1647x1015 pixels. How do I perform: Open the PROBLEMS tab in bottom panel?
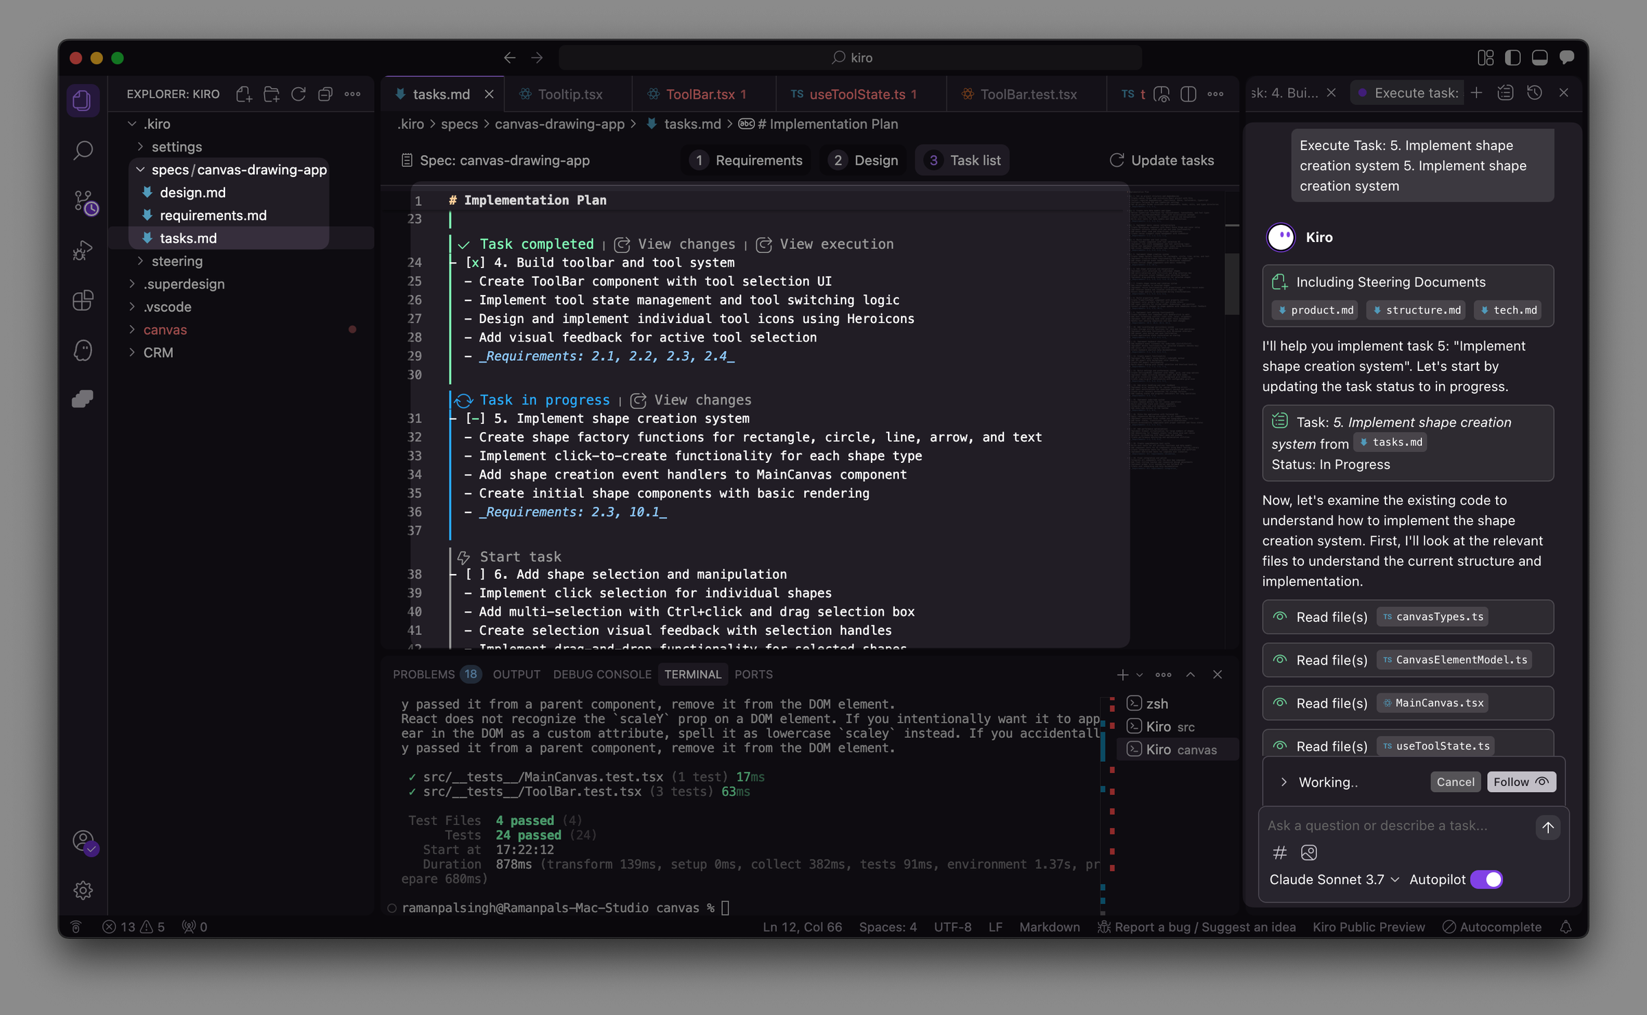pos(424,674)
